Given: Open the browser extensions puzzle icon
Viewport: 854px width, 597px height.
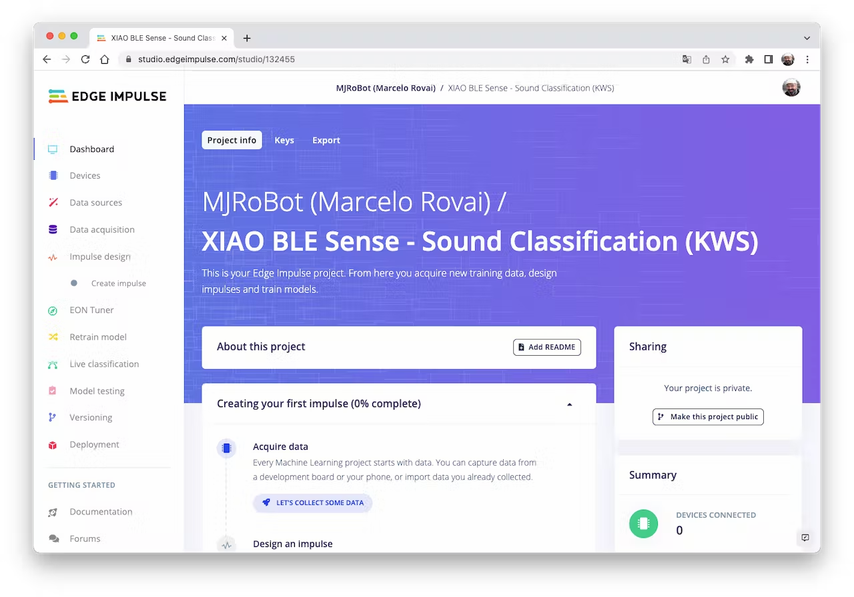Looking at the screenshot, I should (749, 59).
